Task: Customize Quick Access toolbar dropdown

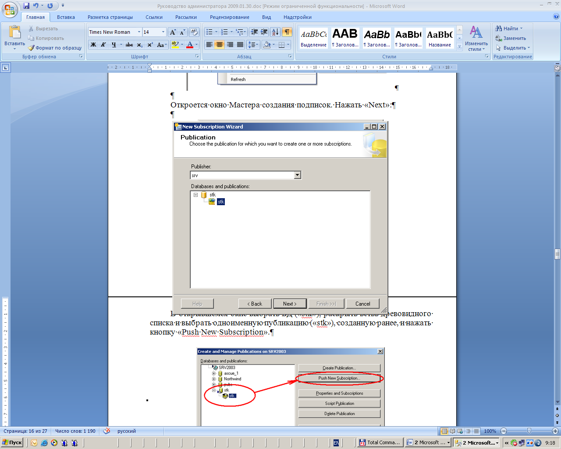Action: pyautogui.click(x=63, y=6)
